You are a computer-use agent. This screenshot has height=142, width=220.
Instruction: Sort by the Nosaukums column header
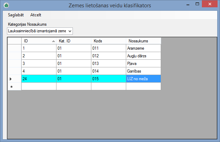click(144, 41)
